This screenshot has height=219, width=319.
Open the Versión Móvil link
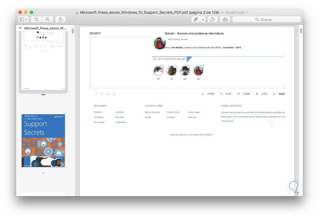[x=173, y=112]
